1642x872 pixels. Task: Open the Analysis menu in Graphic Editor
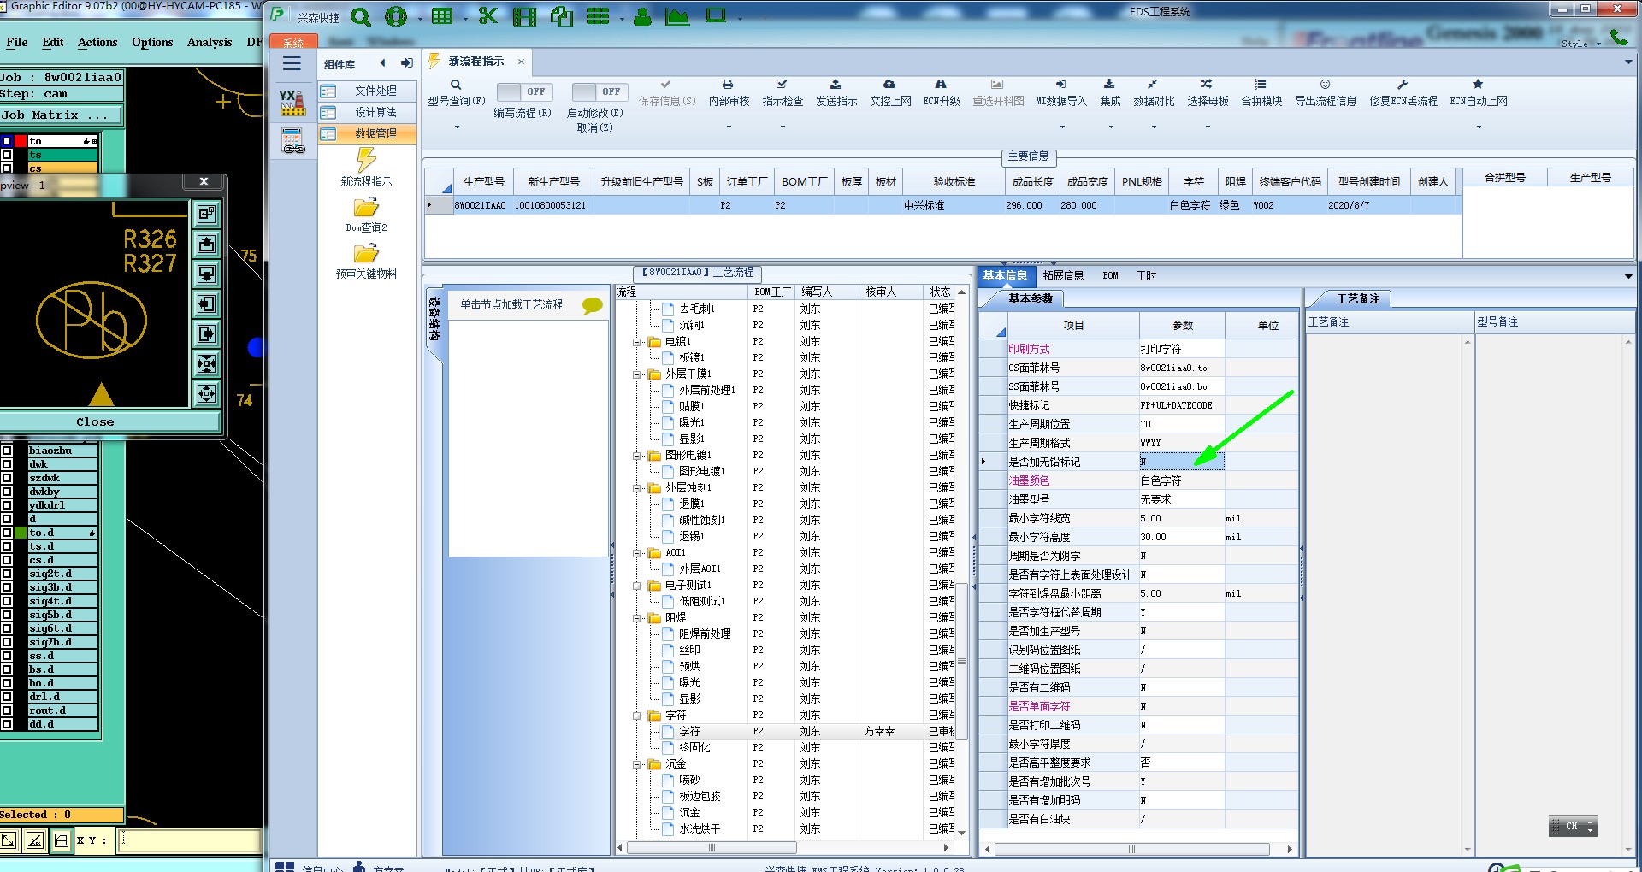(x=210, y=42)
